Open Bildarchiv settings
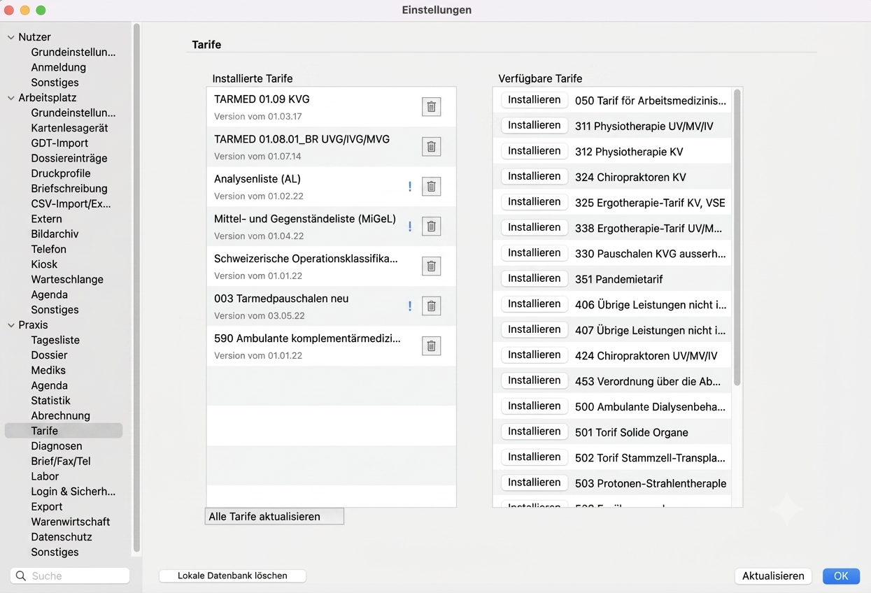The image size is (871, 593). coord(55,234)
